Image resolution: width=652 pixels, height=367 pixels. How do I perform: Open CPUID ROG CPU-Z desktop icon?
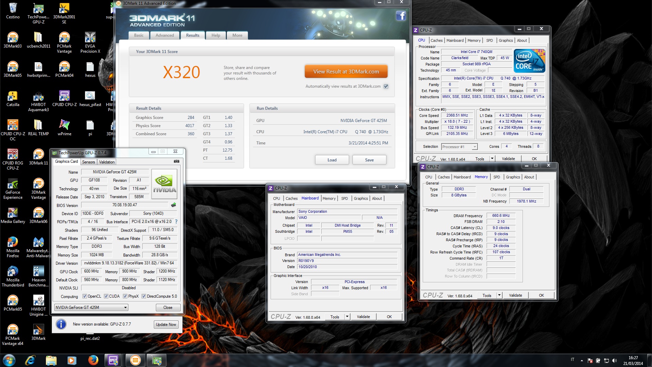(13, 159)
